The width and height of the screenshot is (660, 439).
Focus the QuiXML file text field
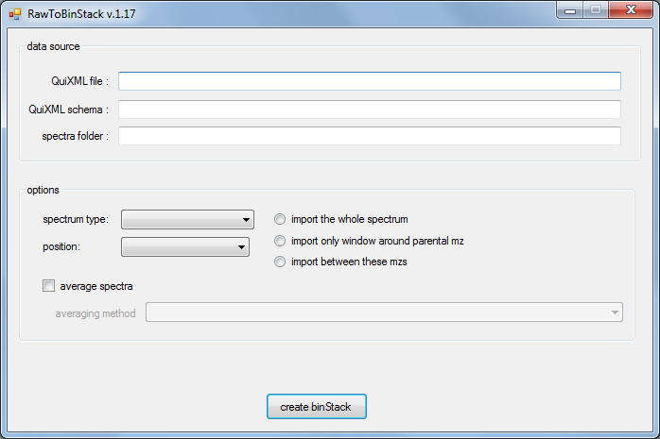point(369,81)
